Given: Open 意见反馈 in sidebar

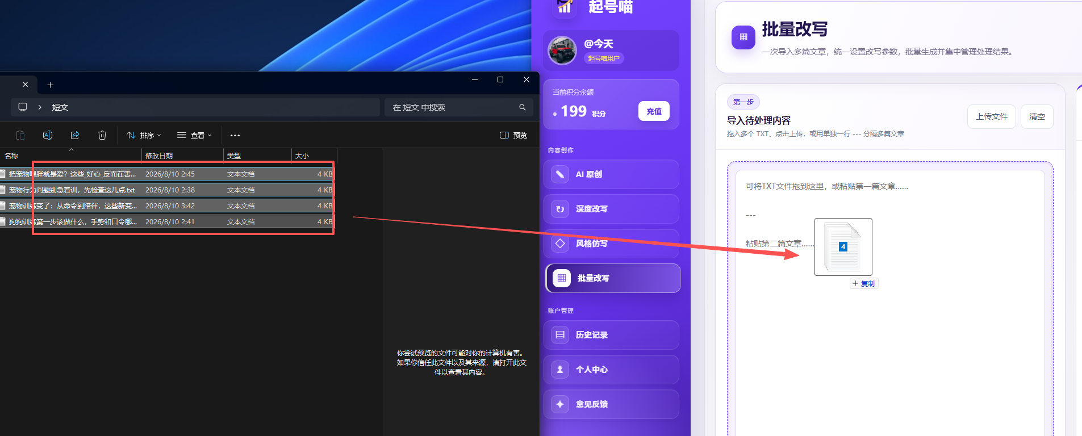Looking at the screenshot, I should 611,404.
